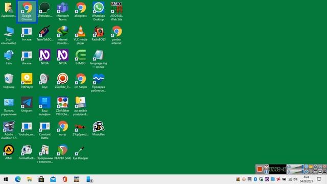327x184 pixels.
Task: Select the PotPlayer desktop icon
Action: [27, 81]
